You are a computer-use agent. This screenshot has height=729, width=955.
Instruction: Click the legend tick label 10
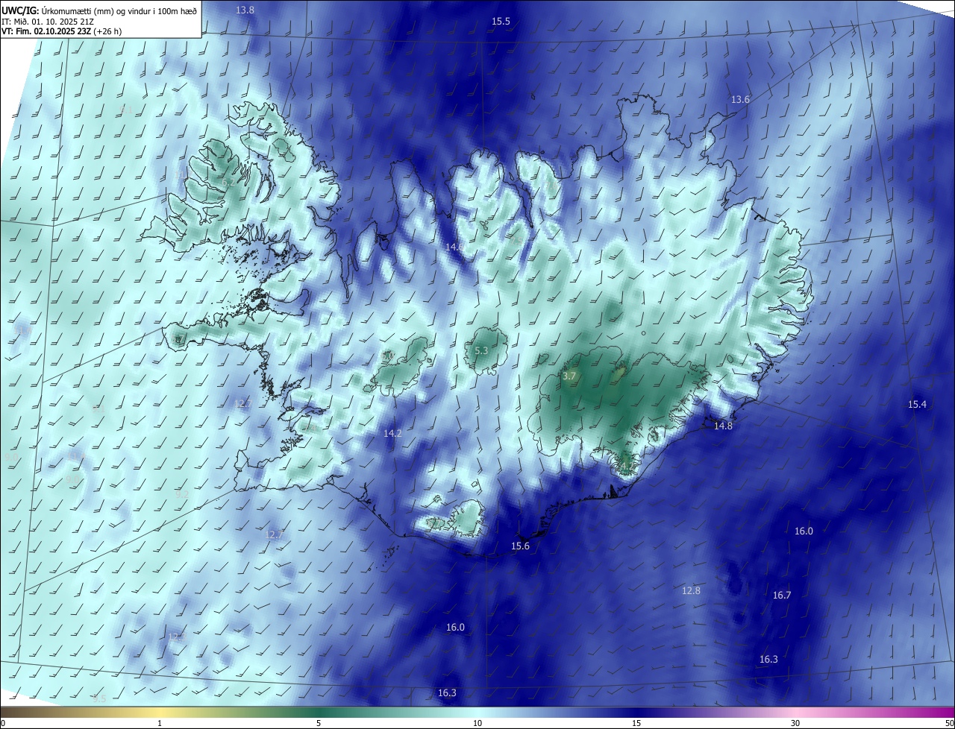(477, 723)
